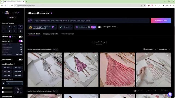Select 4 as number of images
Image resolution: width=175 pixels, height=98 pixels.
pyautogui.click(x=20, y=27)
